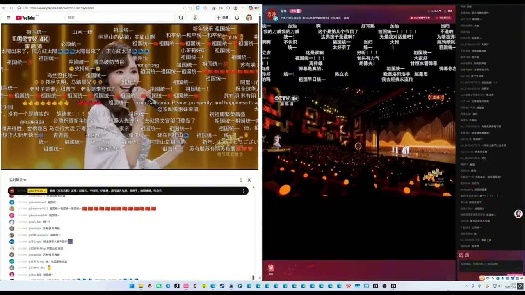This screenshot has width=525, height=295.
Task: Expand the live chat mode dropdown
Action: [18, 180]
